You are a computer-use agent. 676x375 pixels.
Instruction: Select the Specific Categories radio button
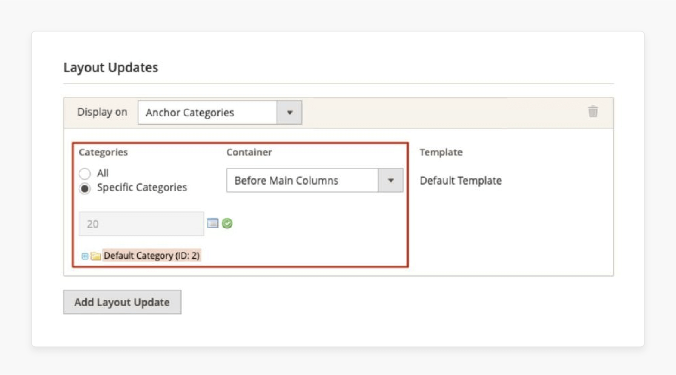pyautogui.click(x=85, y=188)
